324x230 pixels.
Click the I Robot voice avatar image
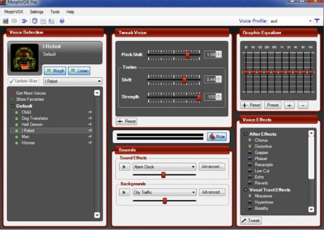click(x=25, y=58)
